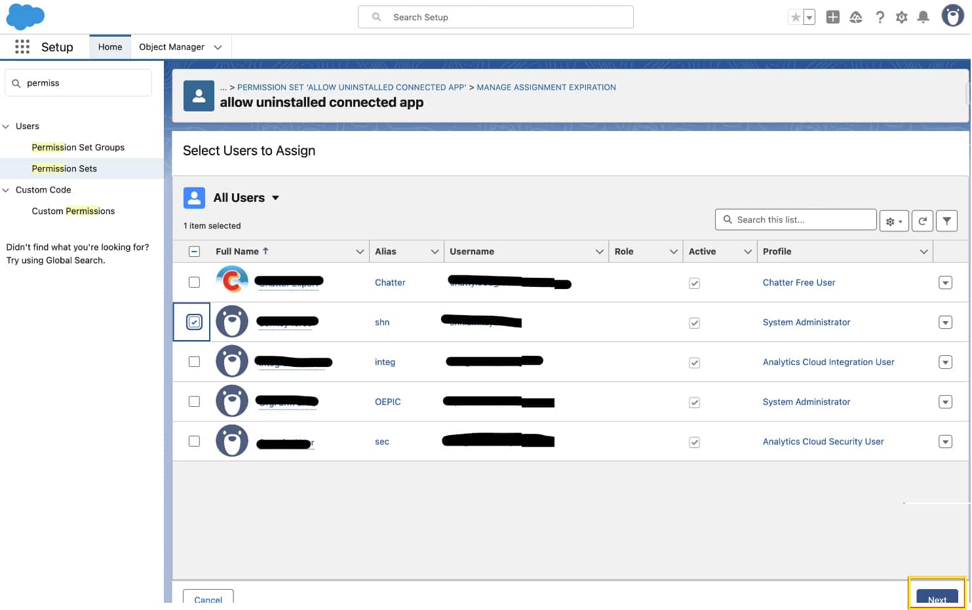Click the Favorites star icon
Image resolution: width=972 pixels, height=610 pixels.
click(795, 17)
